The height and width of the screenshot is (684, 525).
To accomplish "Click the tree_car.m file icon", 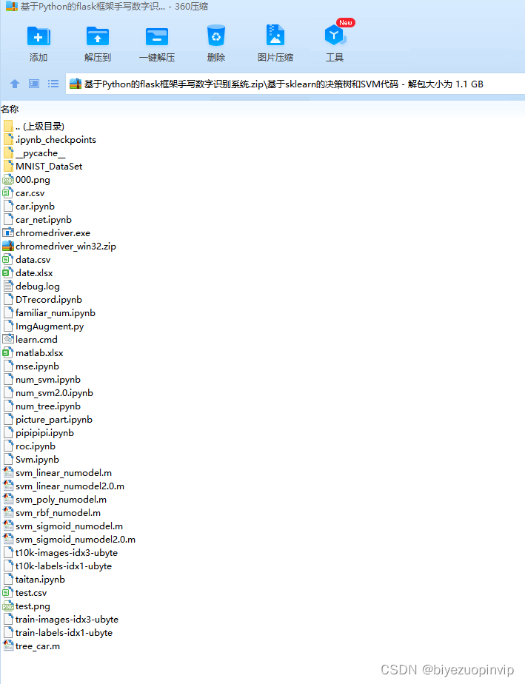I will (8, 646).
